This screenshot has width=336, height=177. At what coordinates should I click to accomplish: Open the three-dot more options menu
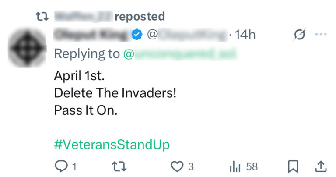point(321,35)
